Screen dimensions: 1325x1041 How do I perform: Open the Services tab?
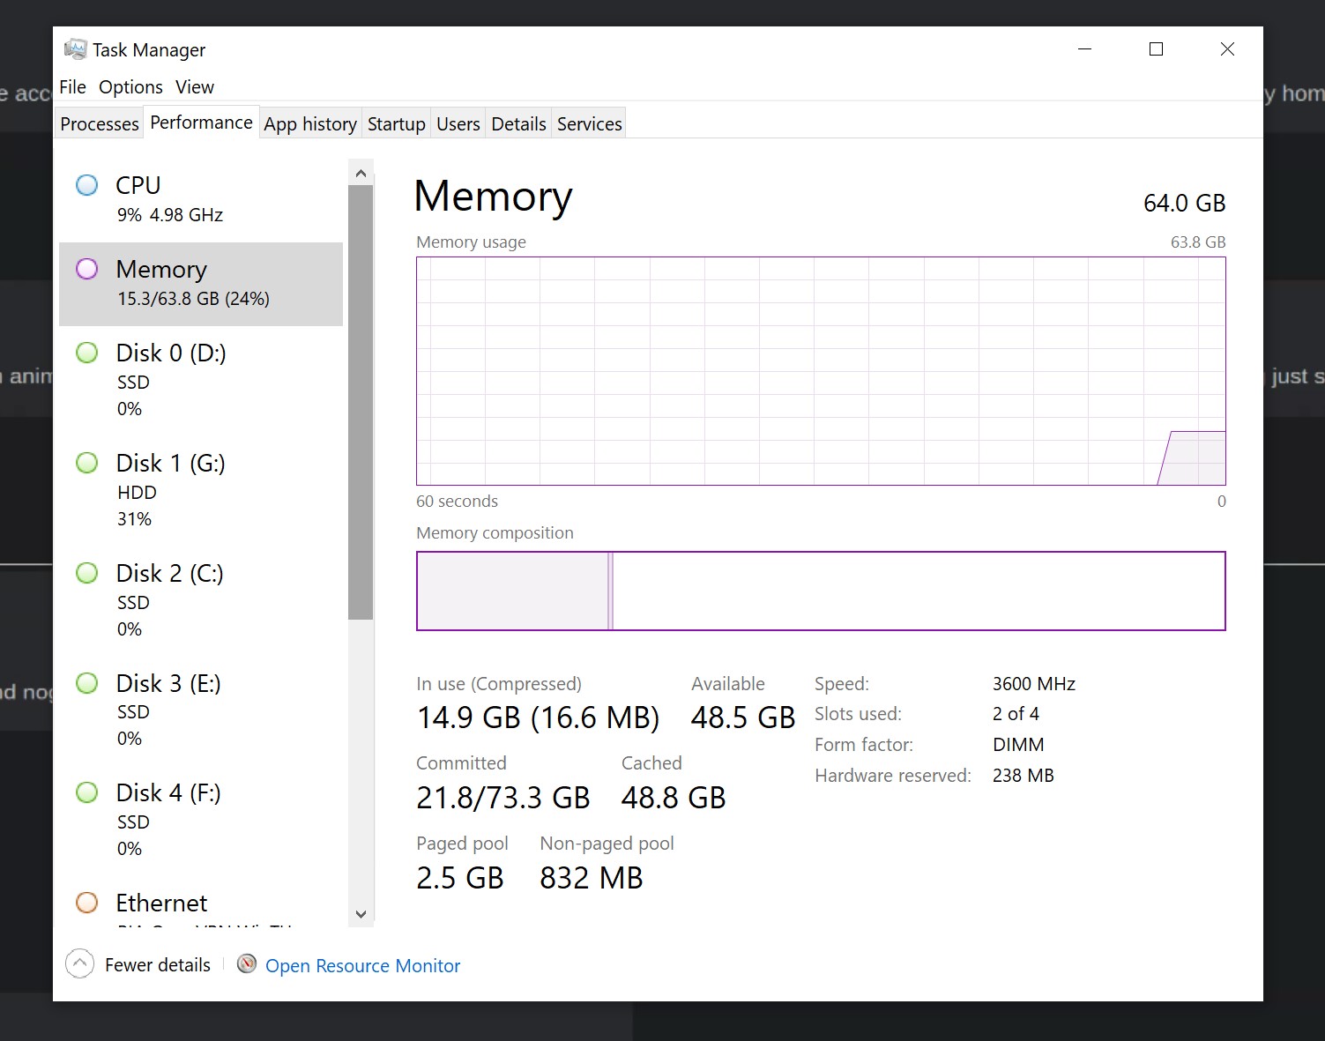coord(590,123)
